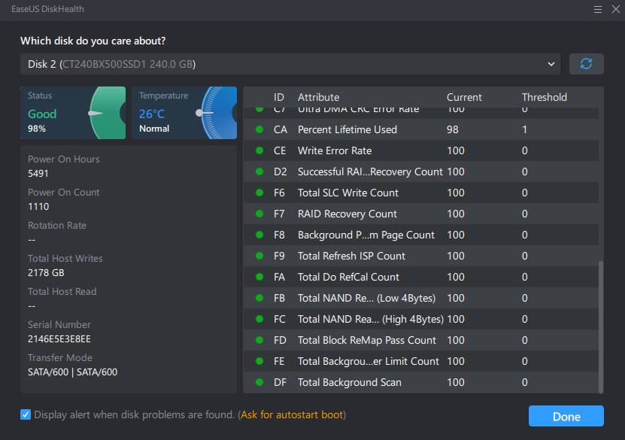Click the ID column header
625x440 pixels.
point(278,97)
